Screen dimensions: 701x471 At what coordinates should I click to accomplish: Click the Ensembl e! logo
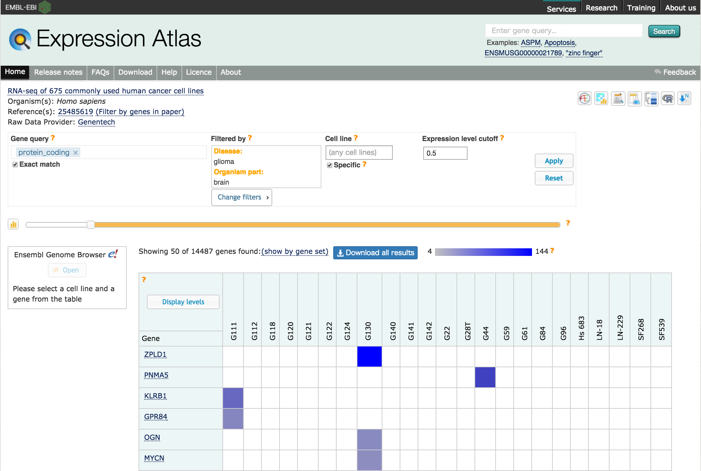click(113, 254)
